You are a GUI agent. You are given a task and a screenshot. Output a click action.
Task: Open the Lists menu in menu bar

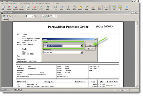tap(20, 4)
